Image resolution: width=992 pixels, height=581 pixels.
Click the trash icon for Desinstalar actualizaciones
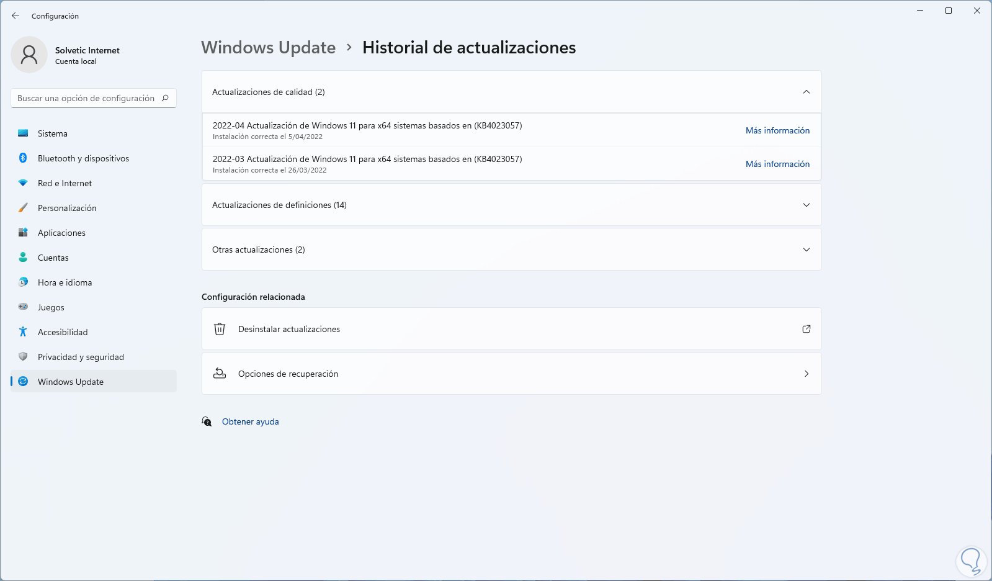(220, 329)
